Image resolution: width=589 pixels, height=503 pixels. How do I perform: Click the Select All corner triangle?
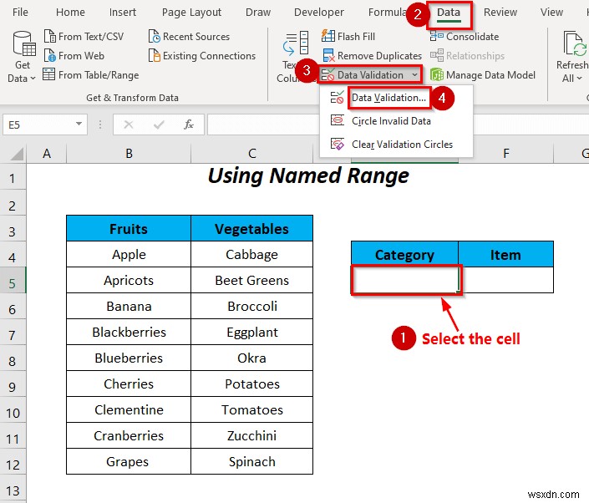pyautogui.click(x=17, y=154)
